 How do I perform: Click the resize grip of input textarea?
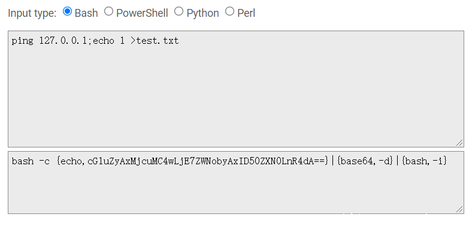tap(460, 143)
